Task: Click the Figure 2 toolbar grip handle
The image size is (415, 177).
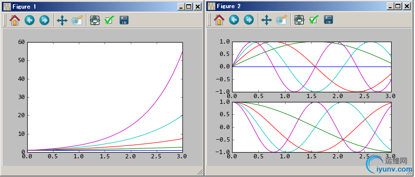Action: pos(209,20)
